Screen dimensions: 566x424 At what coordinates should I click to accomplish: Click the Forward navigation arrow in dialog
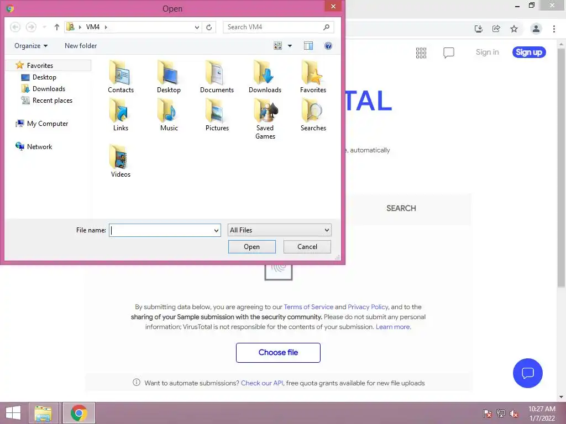pyautogui.click(x=31, y=27)
